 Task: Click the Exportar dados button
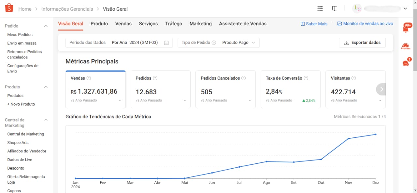pyautogui.click(x=362, y=43)
